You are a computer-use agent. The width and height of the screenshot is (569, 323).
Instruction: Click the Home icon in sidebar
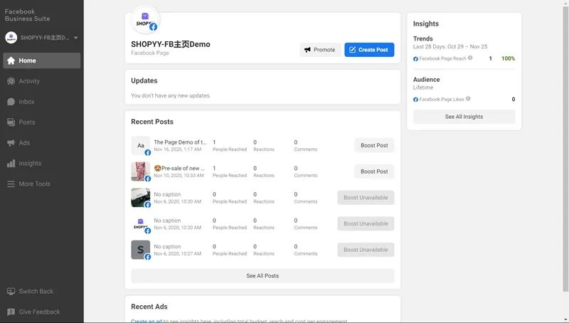coord(11,60)
